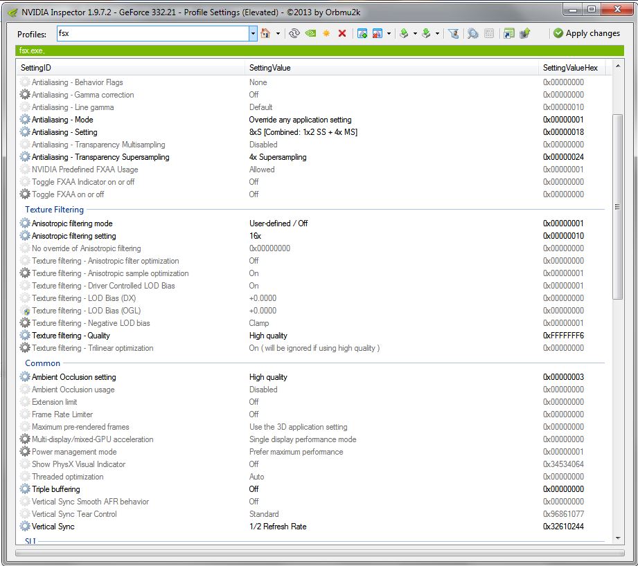Viewport: 638px width, 566px height.
Task: Click gear icon beside Antialiasing - Mode
Action: [25, 120]
